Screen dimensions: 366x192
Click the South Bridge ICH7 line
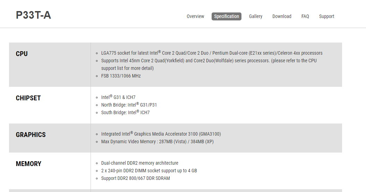tap(125, 112)
